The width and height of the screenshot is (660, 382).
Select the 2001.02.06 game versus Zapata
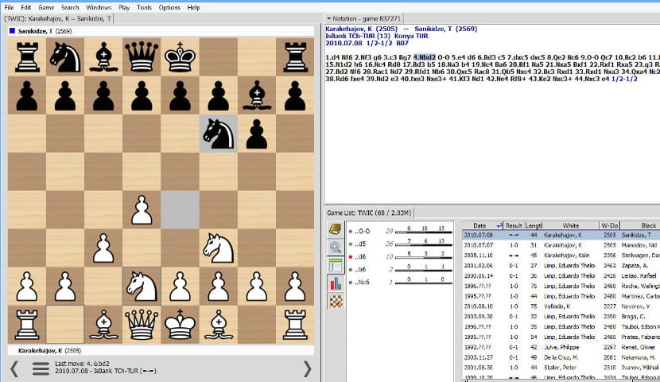tap(561, 265)
